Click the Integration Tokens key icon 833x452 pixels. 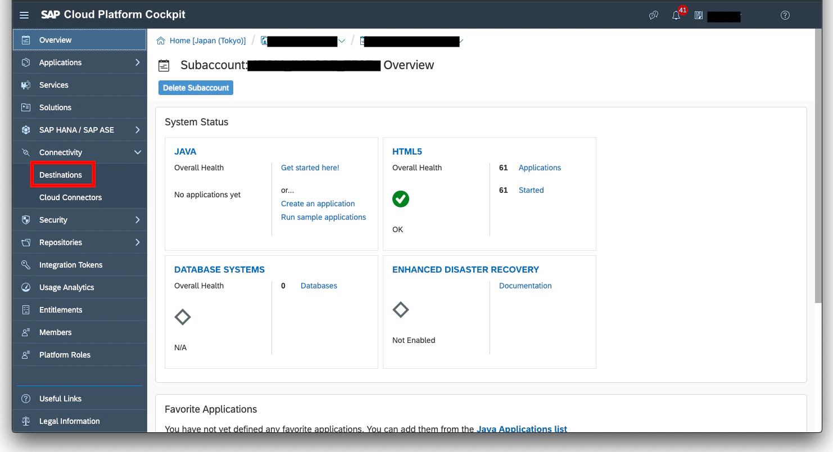(26, 265)
